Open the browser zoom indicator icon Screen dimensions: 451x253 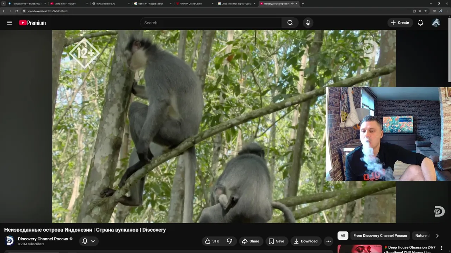coord(420,11)
